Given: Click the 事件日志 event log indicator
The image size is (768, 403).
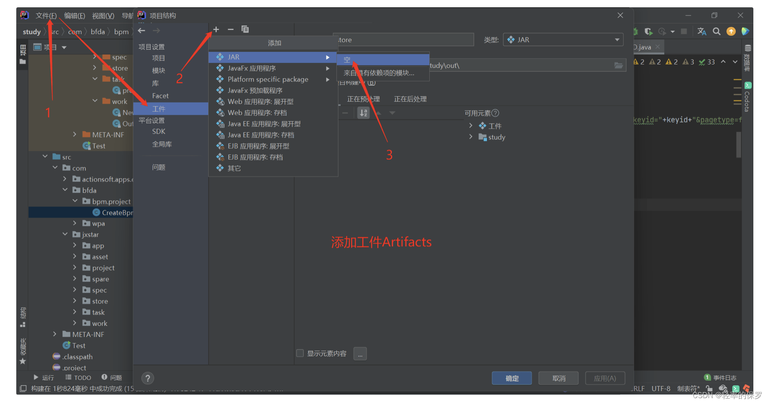Looking at the screenshot, I should 720,377.
